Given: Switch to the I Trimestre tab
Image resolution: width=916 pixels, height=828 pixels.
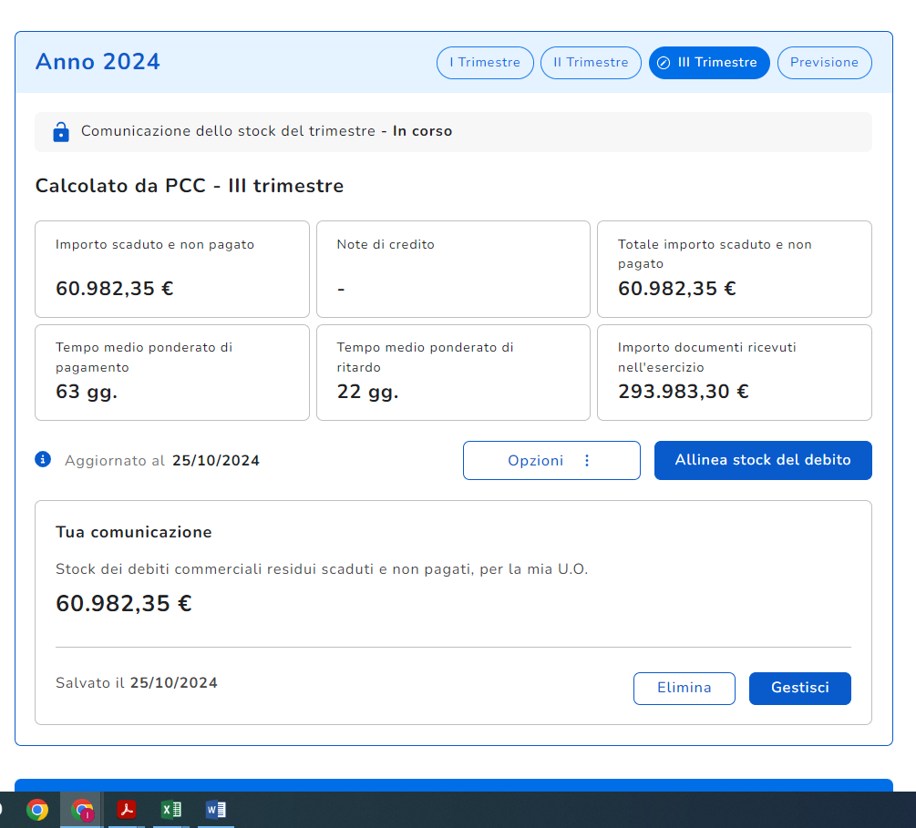Looking at the screenshot, I should tap(485, 63).
